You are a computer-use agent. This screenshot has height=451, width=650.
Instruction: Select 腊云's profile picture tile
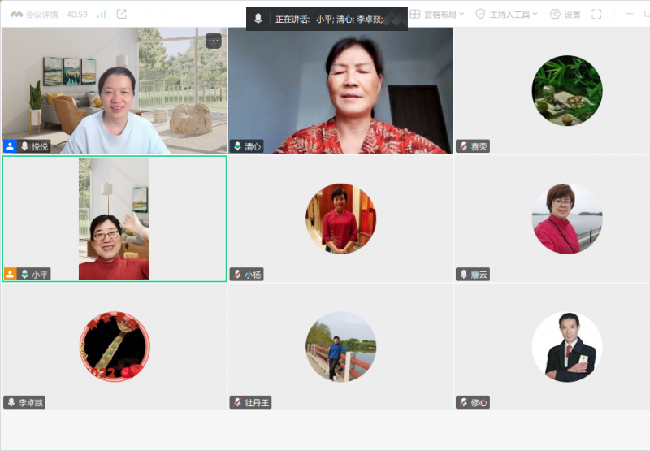pos(567,218)
